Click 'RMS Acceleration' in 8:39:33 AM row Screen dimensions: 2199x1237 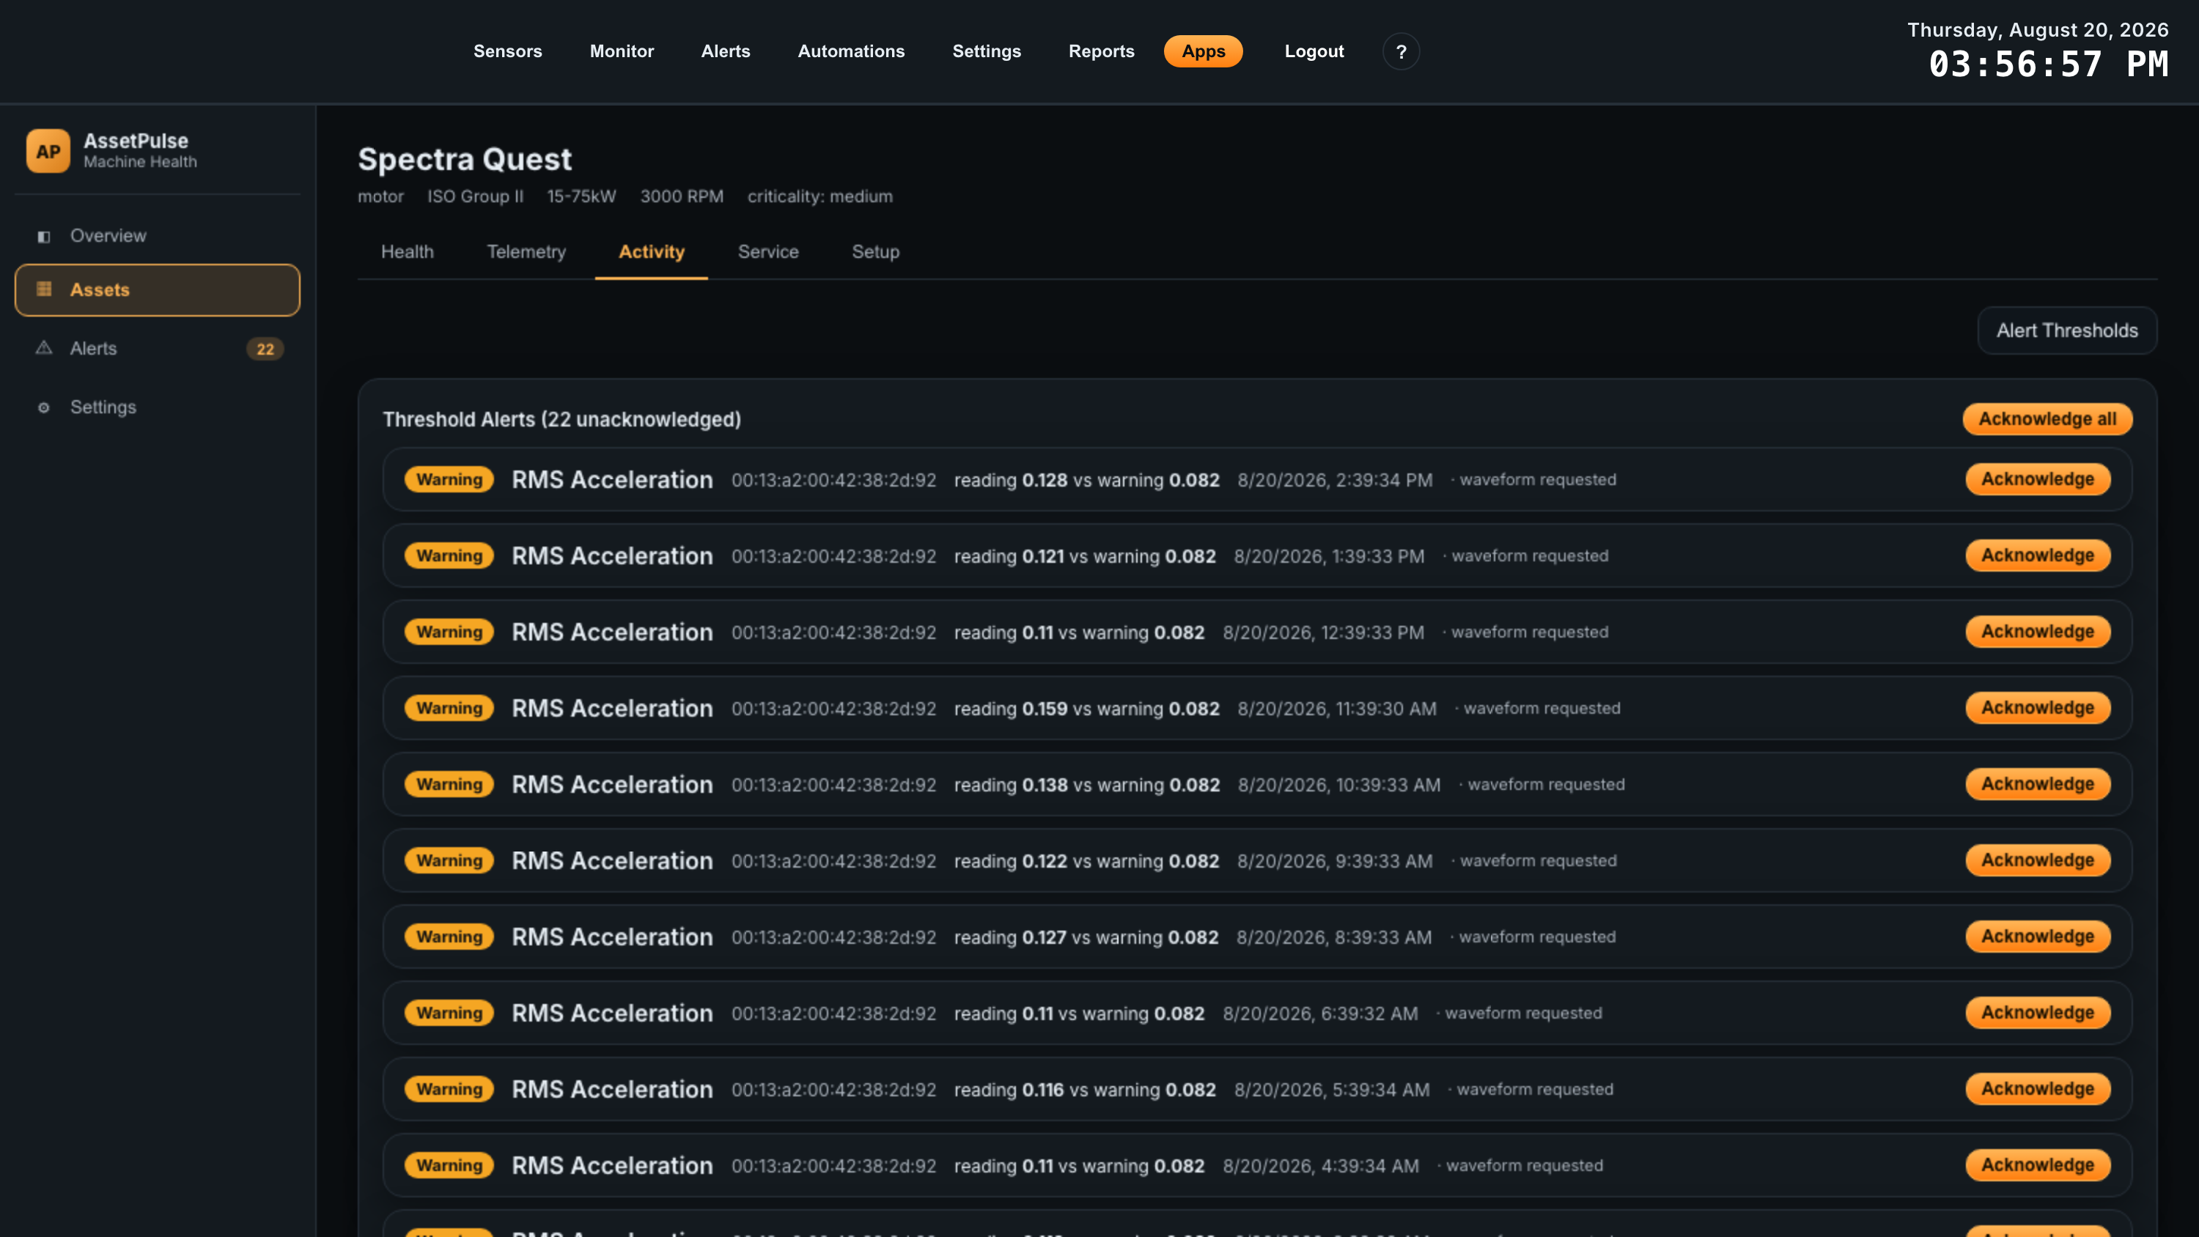click(612, 937)
